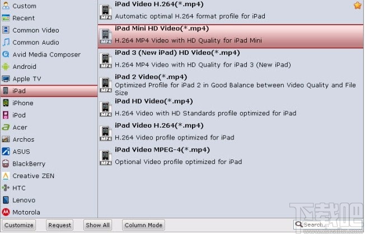Select the Motorola category label
The height and width of the screenshot is (234, 365).
tap(26, 212)
